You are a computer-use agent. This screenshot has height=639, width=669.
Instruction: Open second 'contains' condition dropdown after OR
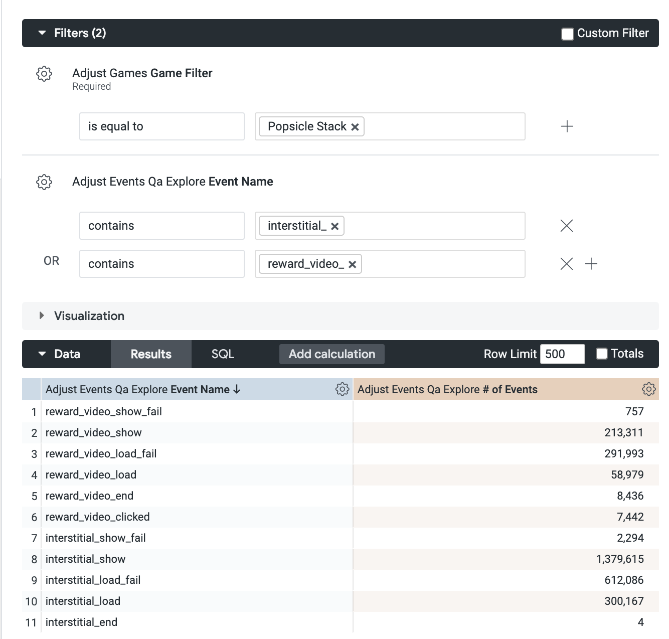[x=162, y=264]
